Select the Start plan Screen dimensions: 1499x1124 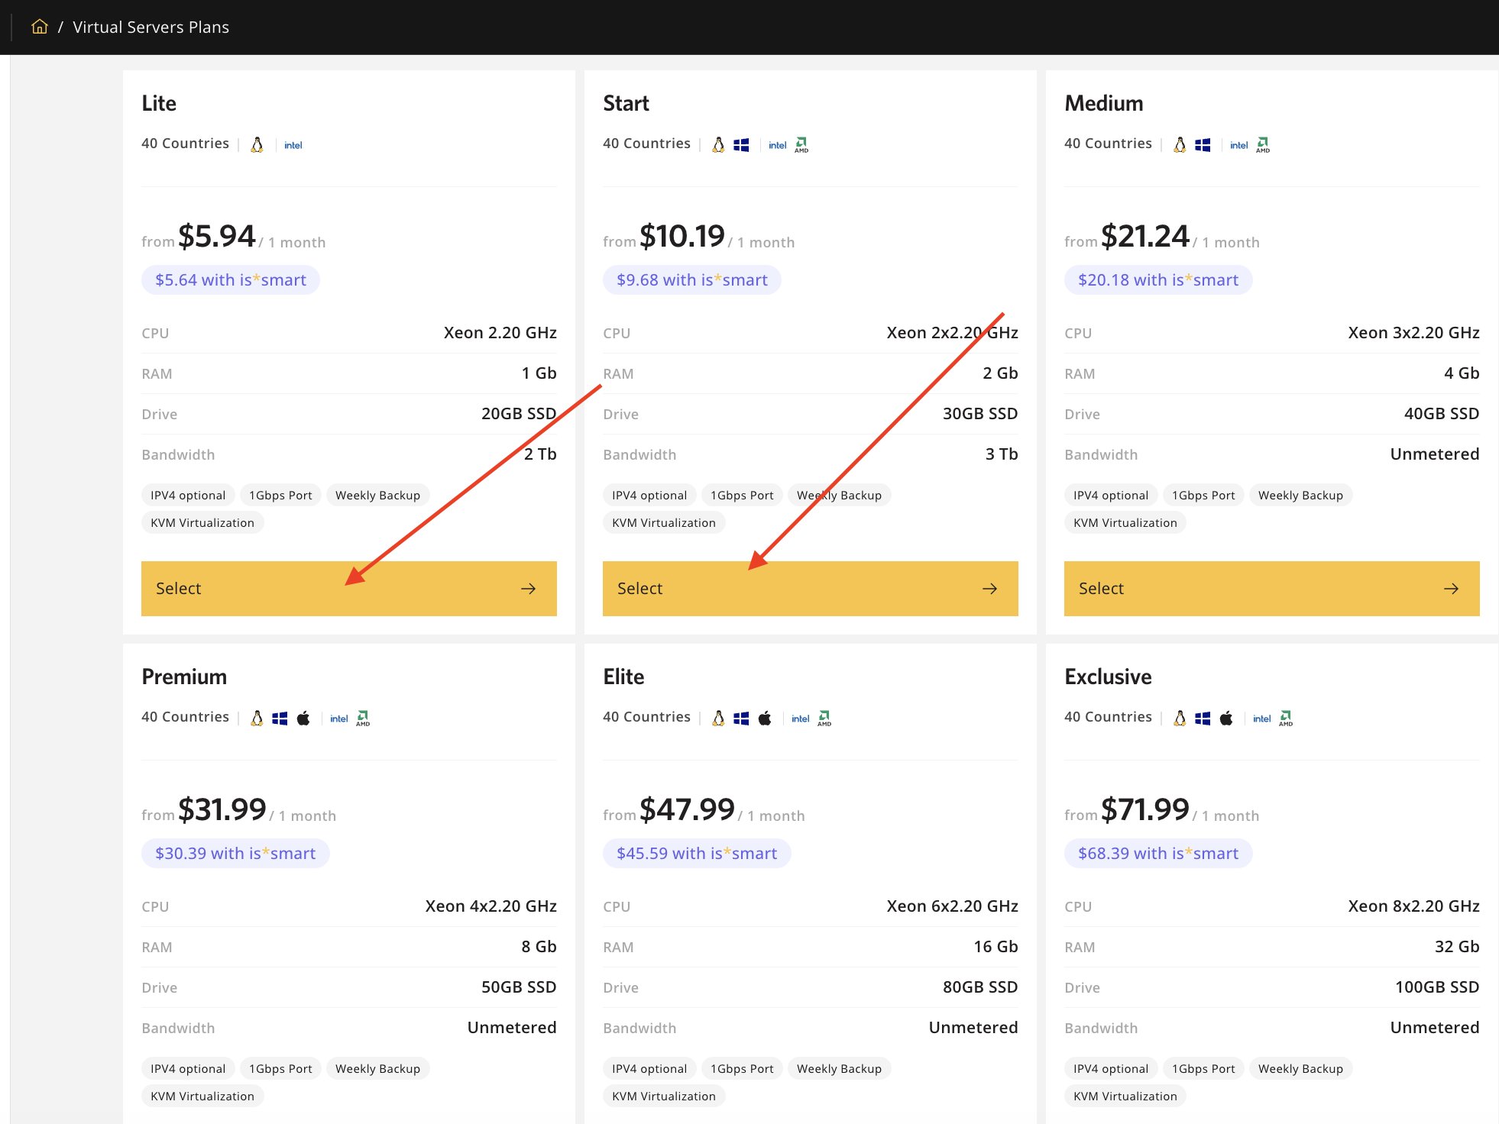pyautogui.click(x=811, y=589)
